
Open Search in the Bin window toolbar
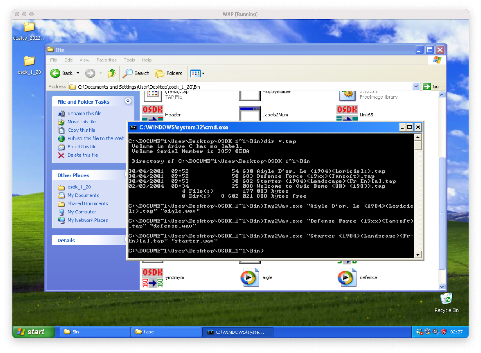point(136,73)
